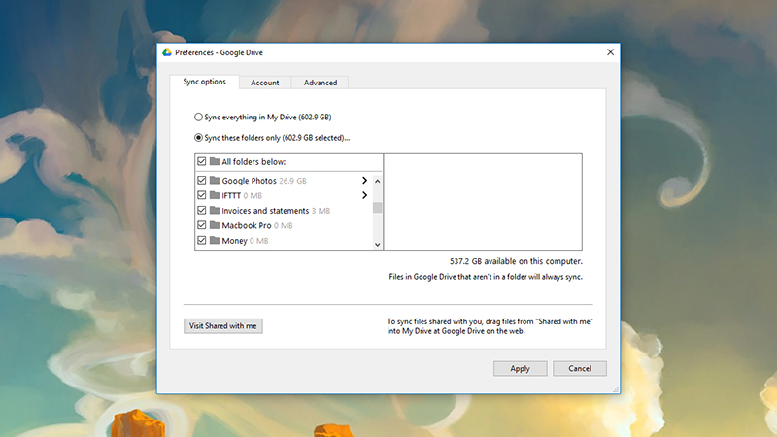Select the Macbook Pro folder name
777x437 pixels.
coord(247,225)
